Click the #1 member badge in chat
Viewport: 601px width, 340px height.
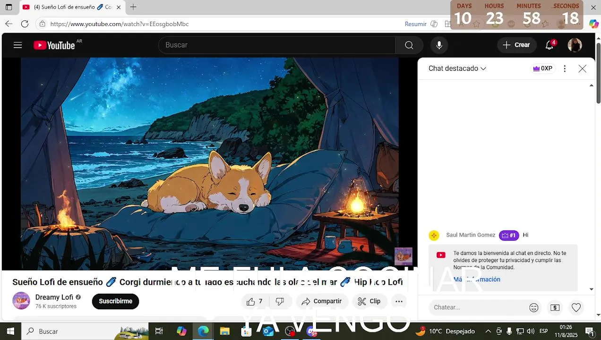click(509, 235)
